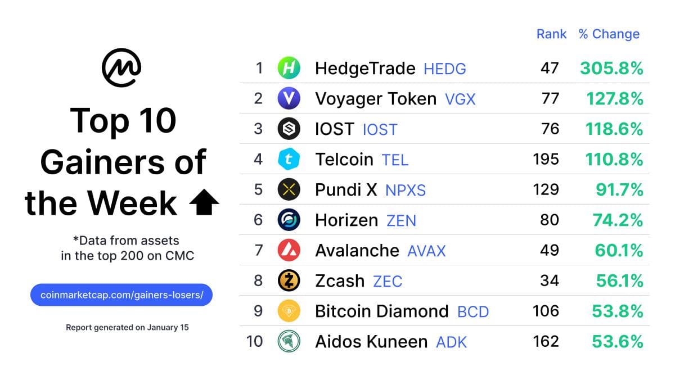The height and width of the screenshot is (380, 675).
Task: Select the HEDG ticker symbol
Action: coord(445,69)
